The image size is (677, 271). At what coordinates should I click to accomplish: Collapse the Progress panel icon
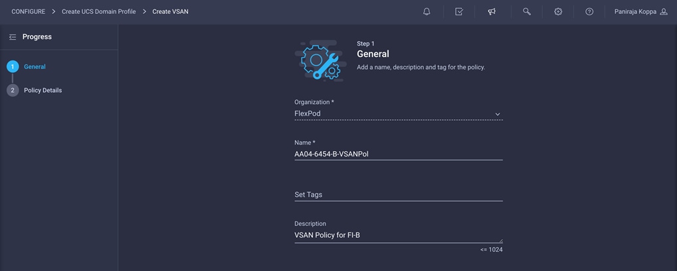[x=13, y=37]
